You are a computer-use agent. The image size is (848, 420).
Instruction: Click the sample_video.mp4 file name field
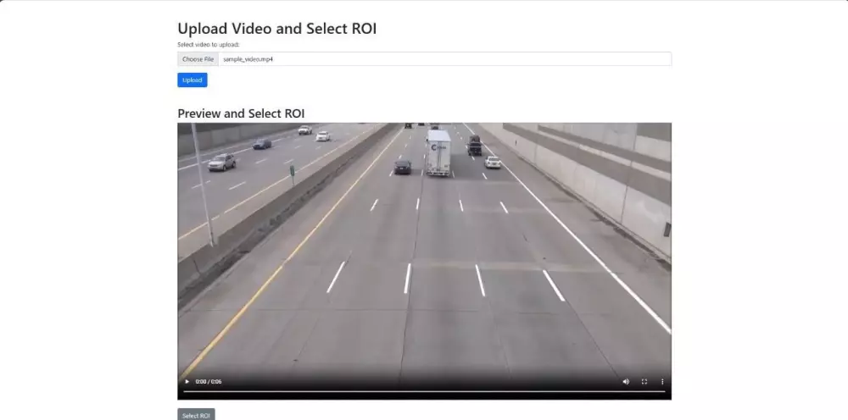[445, 59]
